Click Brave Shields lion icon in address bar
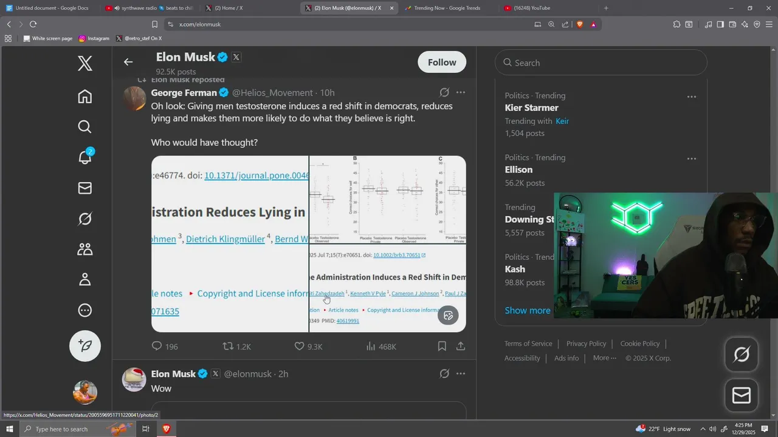This screenshot has width=778, height=437. coord(579,24)
